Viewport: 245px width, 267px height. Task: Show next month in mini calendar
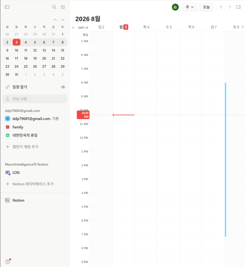point(62,20)
